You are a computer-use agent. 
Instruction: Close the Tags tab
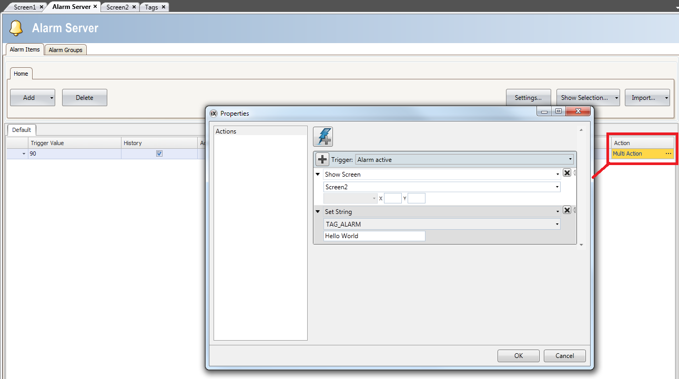pyautogui.click(x=164, y=7)
